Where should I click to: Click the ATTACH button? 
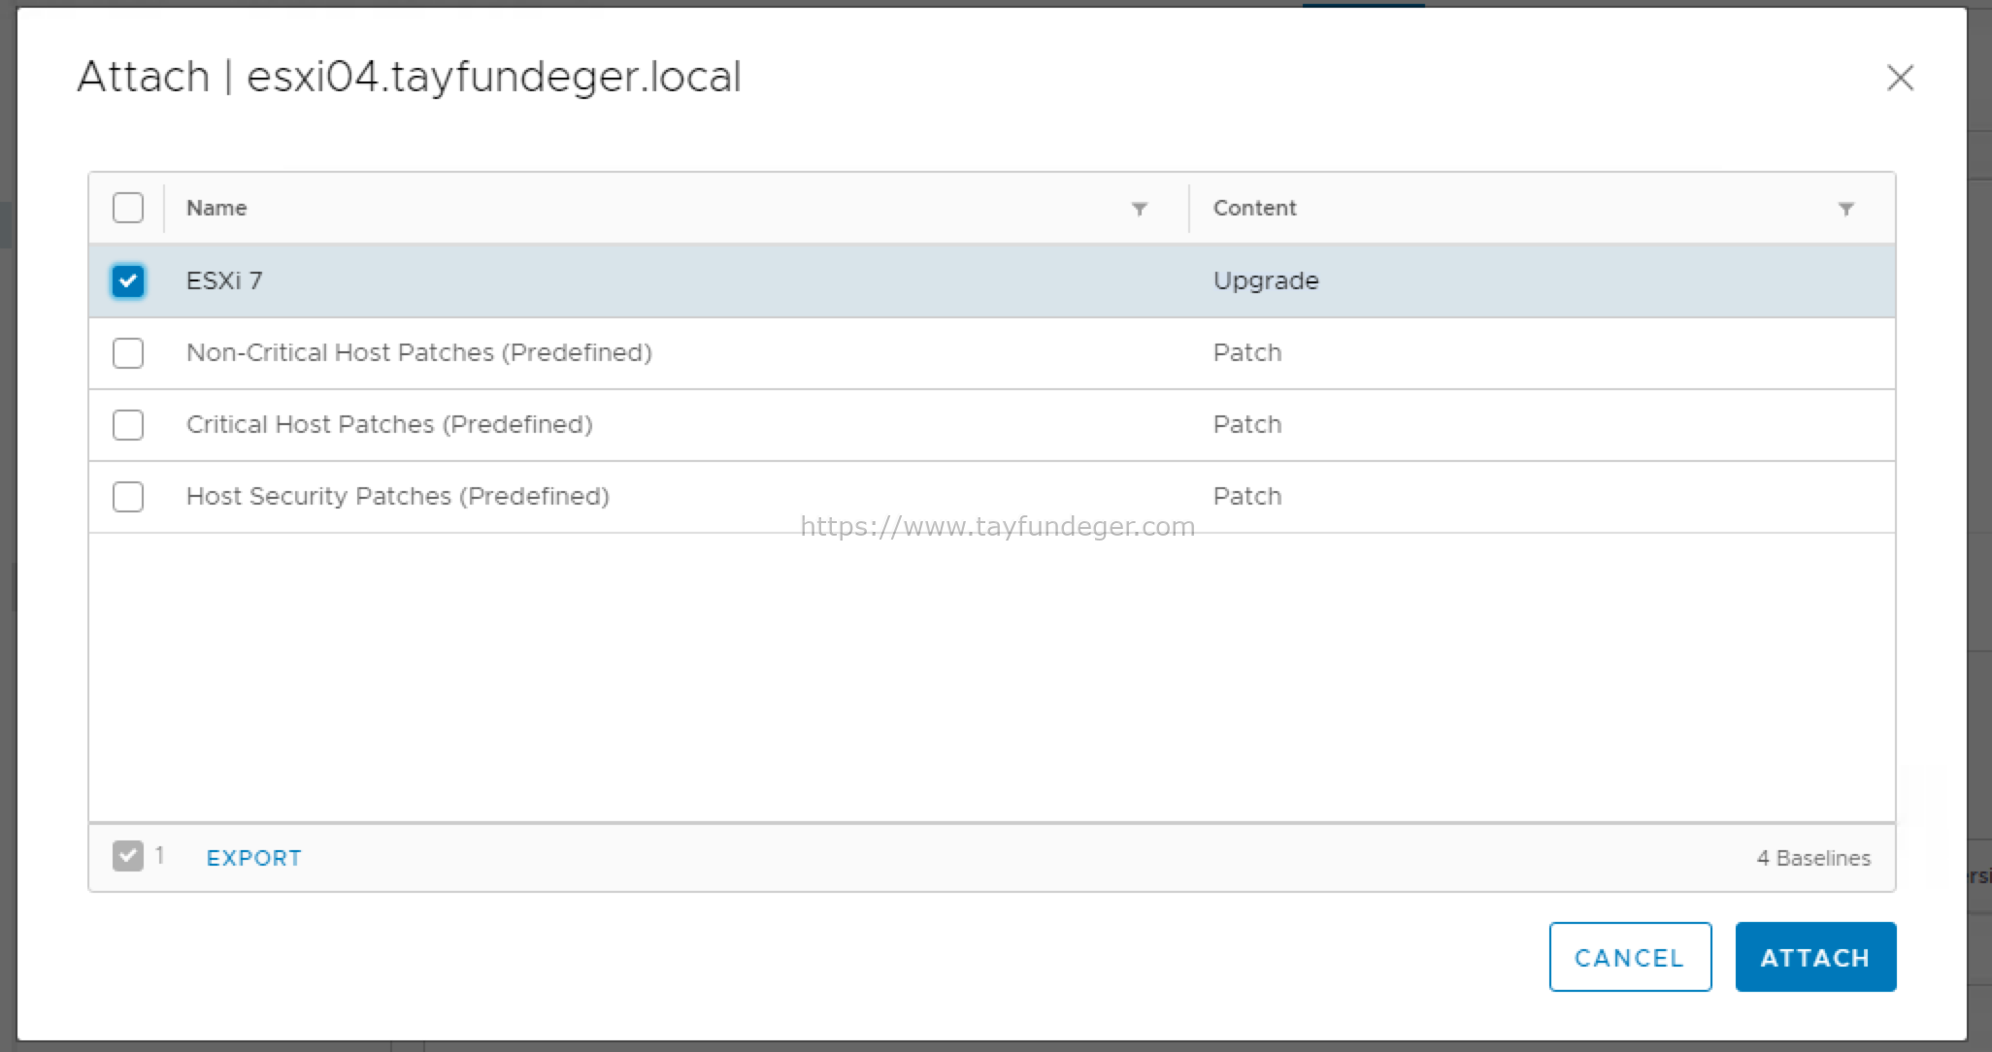pos(1815,957)
